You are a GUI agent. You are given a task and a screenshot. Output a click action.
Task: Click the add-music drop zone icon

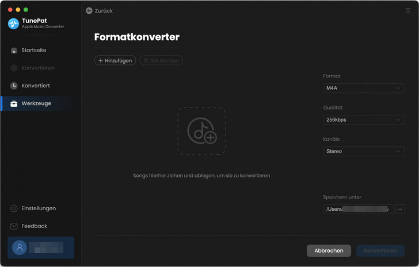[x=201, y=131]
